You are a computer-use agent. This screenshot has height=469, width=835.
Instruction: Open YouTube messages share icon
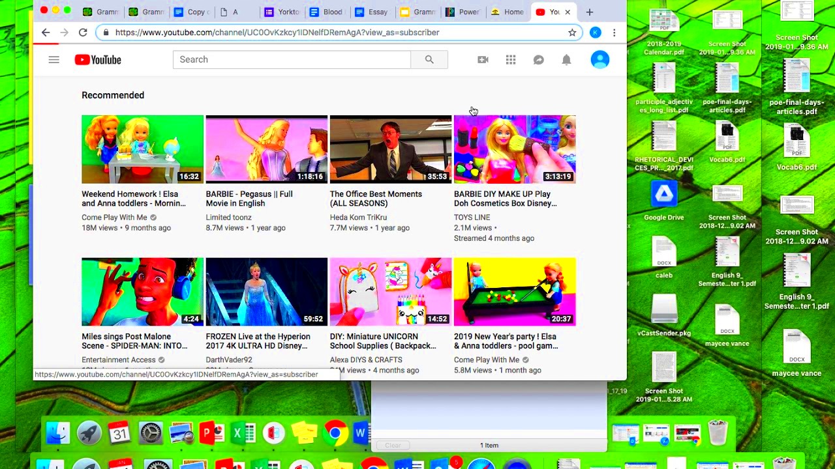tap(539, 60)
